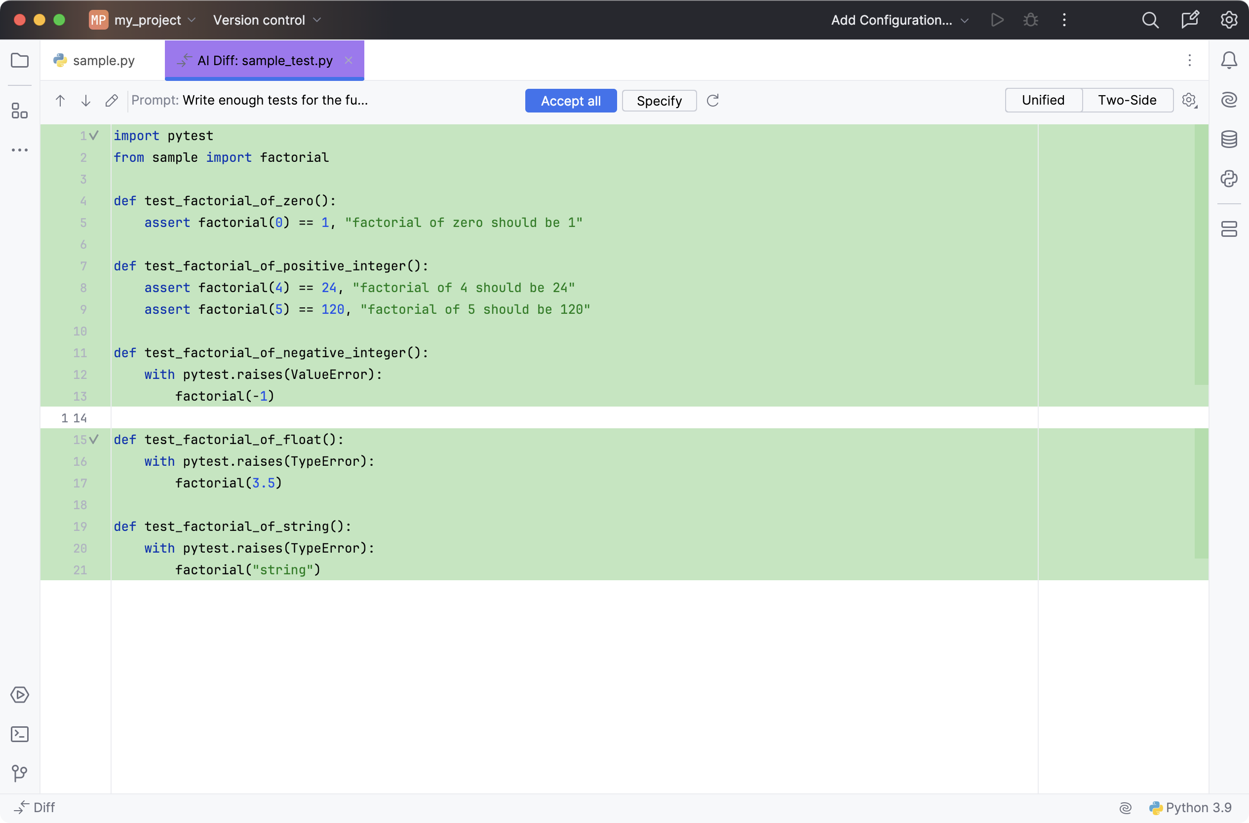Open the Project tool window folder icon
This screenshot has height=823, width=1249.
[x=20, y=60]
